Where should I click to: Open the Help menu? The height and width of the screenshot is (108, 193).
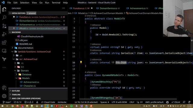point(65,3)
